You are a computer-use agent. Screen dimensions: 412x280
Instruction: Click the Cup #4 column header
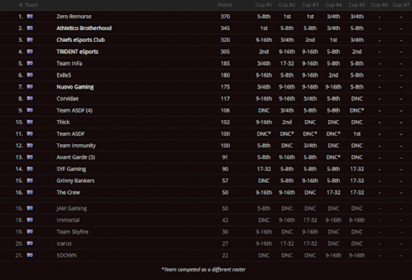click(x=334, y=5)
